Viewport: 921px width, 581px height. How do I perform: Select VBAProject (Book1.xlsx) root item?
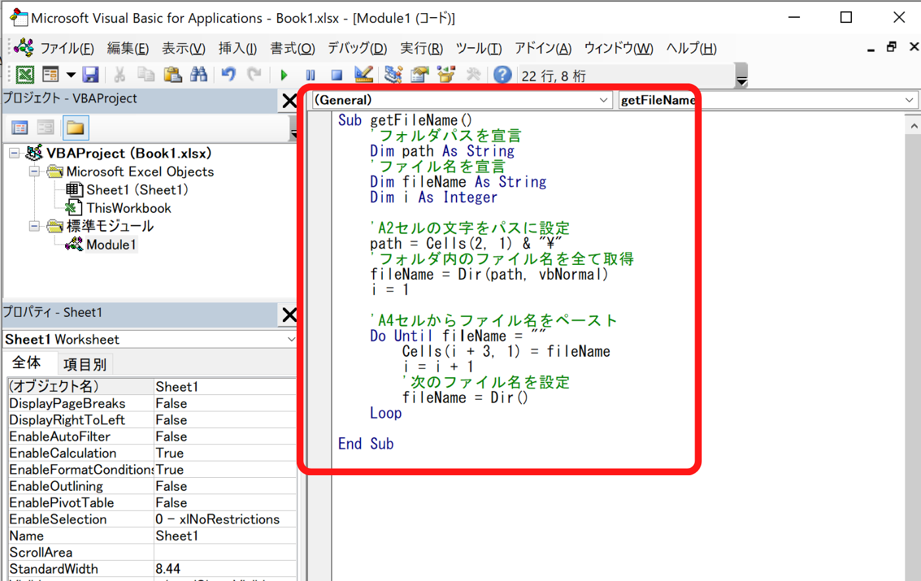tap(128, 153)
